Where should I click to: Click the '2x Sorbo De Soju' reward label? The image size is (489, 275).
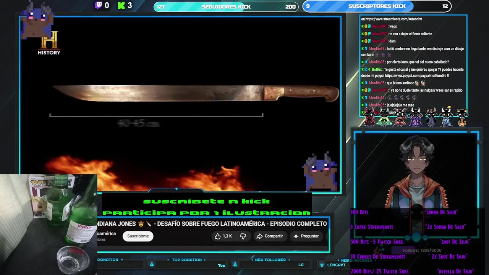click(x=445, y=227)
